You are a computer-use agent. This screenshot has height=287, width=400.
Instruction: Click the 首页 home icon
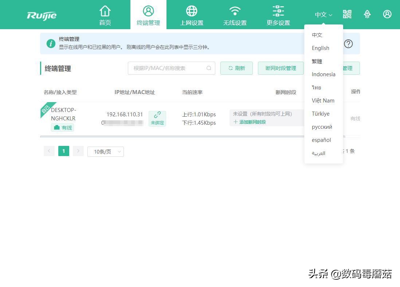[x=105, y=11]
